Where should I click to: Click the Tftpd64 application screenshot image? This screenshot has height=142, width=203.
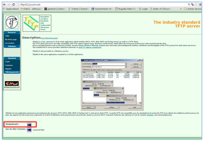[112, 85]
